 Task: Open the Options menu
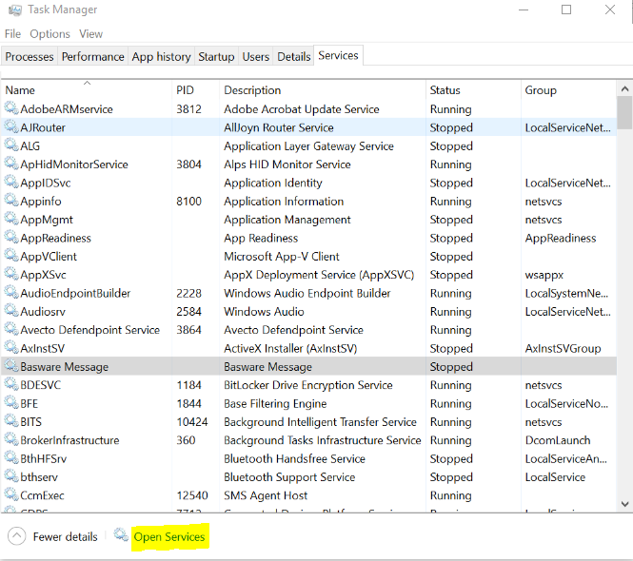[x=49, y=34]
